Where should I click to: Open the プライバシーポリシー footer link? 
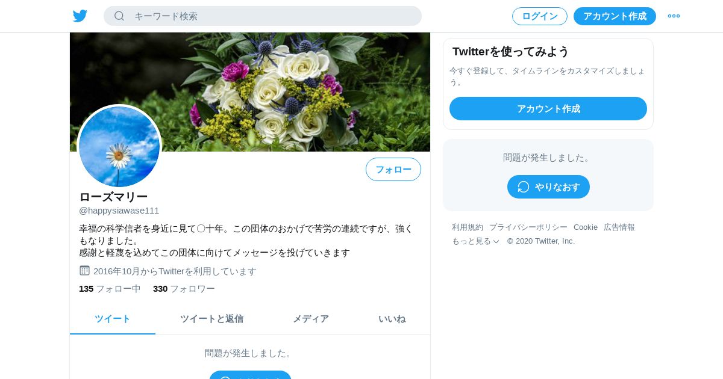tap(528, 227)
